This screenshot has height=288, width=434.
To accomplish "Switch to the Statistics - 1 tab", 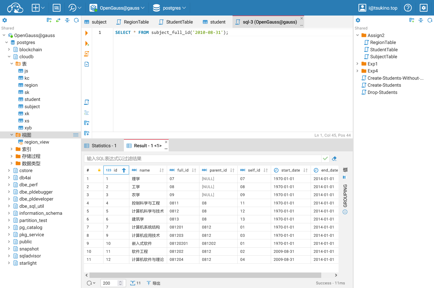I will [x=101, y=146].
